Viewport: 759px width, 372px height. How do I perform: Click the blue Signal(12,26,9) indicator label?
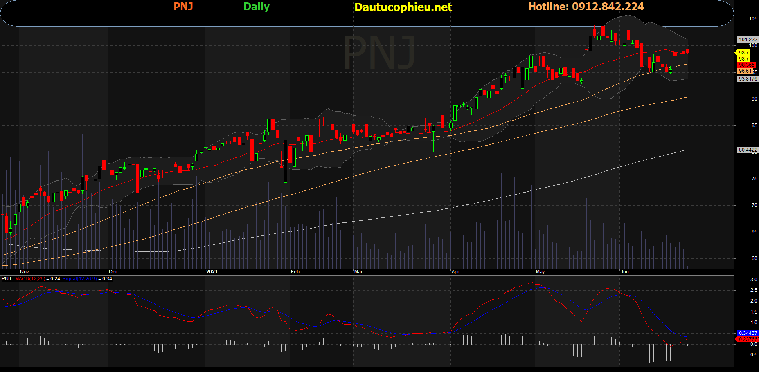click(x=79, y=279)
